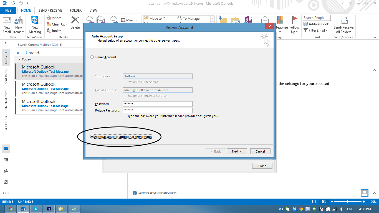Switch to Tasks view in navigation bar

point(6,182)
